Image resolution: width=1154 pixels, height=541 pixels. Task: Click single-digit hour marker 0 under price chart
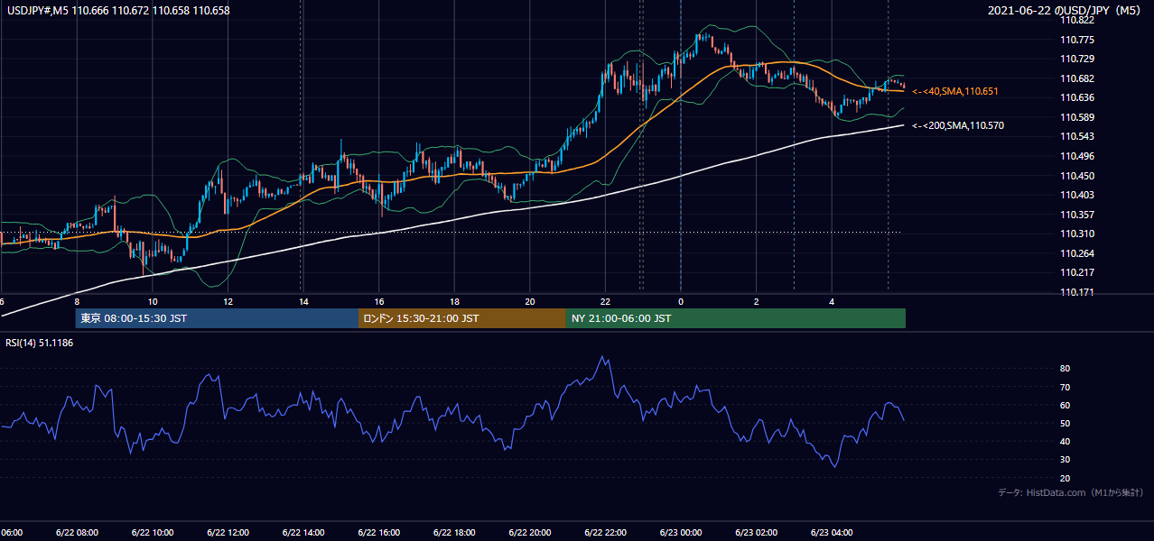pyautogui.click(x=681, y=302)
